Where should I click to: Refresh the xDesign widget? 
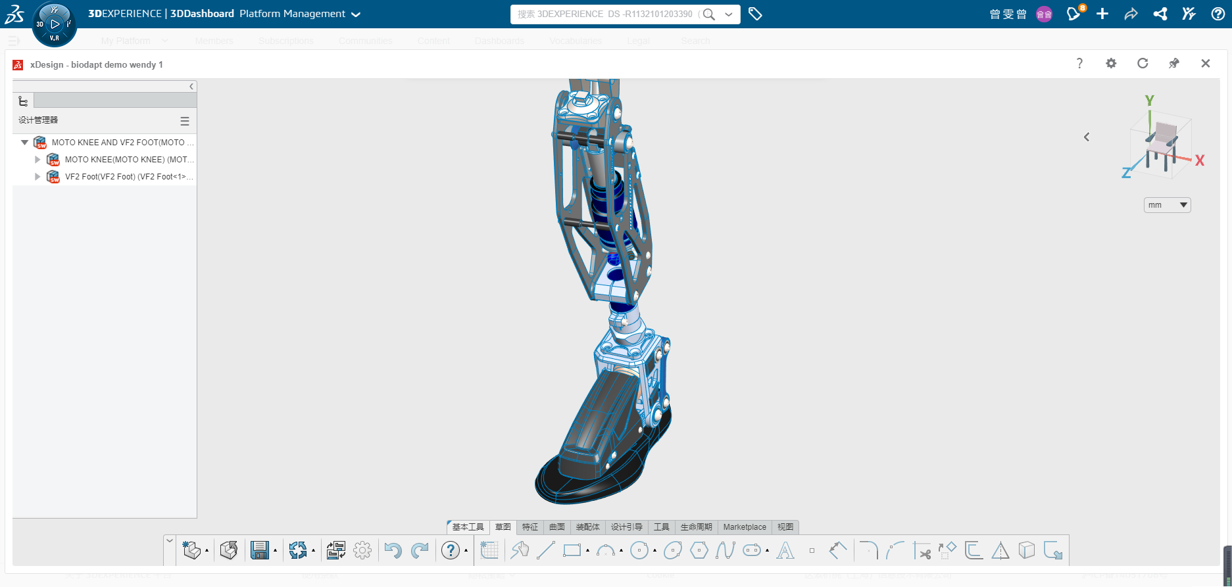(x=1143, y=63)
